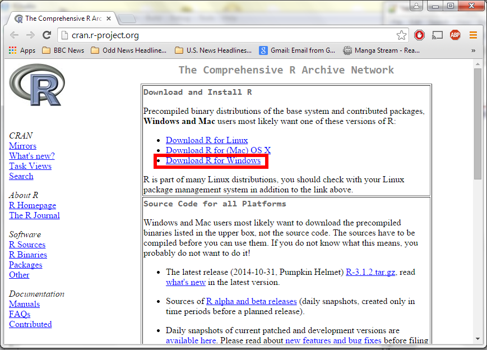The width and height of the screenshot is (487, 350).
Task: Click Download R for Windows
Action: point(214,160)
